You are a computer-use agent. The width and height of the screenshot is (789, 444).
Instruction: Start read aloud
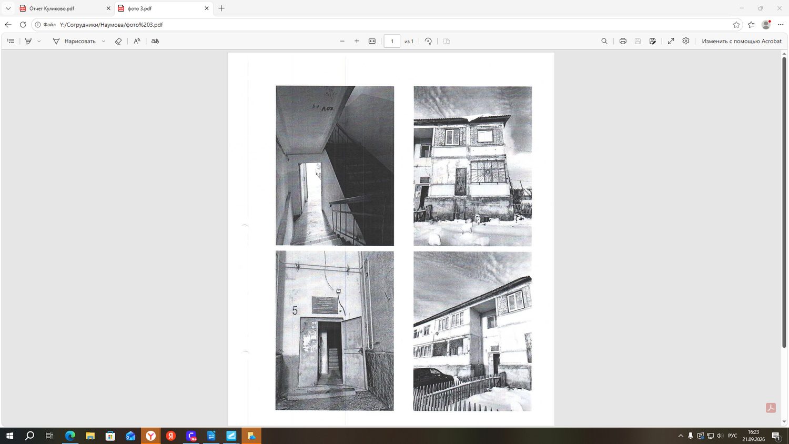click(x=137, y=41)
